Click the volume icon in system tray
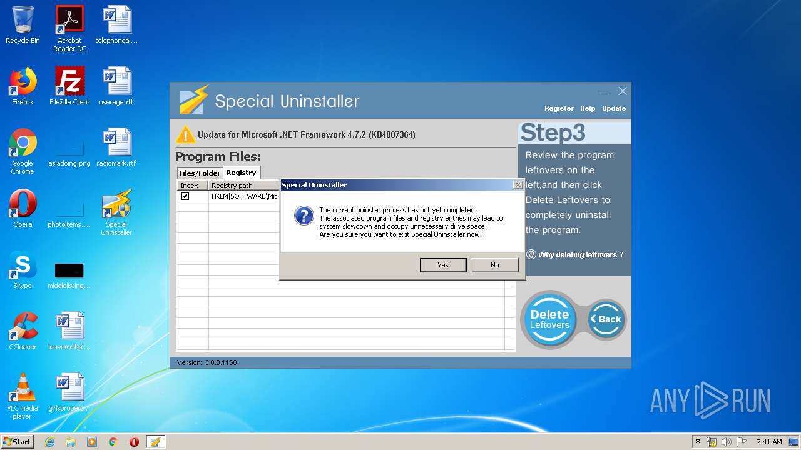Screen dimensions: 801x450 tap(727, 442)
